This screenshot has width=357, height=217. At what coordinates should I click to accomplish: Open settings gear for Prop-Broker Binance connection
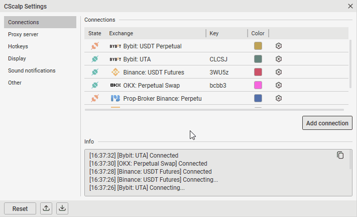coord(279,98)
